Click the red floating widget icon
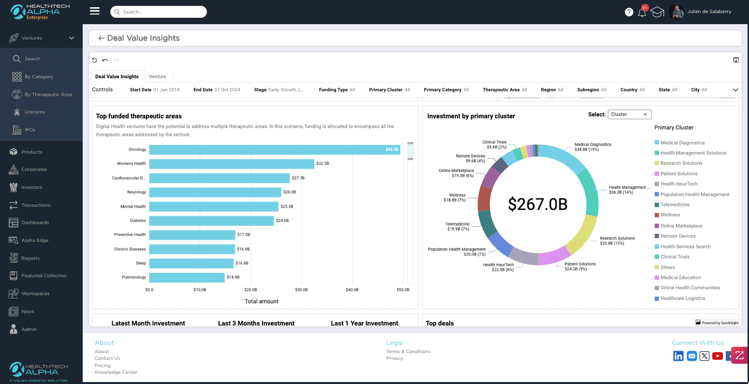 [x=739, y=356]
